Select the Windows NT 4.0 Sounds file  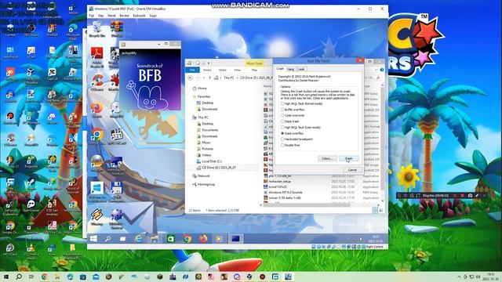click(283, 193)
